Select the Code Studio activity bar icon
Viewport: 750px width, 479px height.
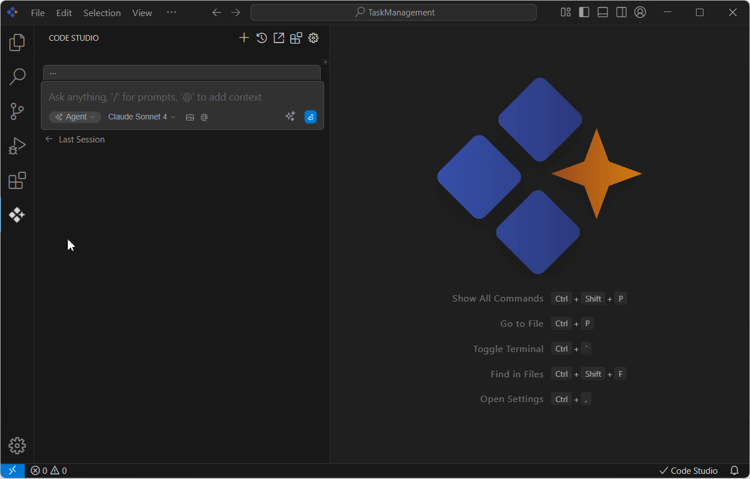17,215
